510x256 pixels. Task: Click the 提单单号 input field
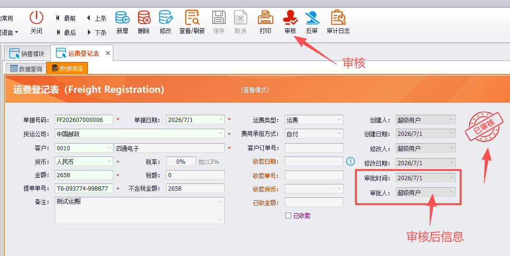(84, 188)
